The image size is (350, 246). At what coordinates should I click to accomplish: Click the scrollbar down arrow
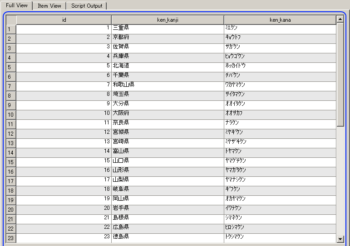pyautogui.click(x=340, y=239)
